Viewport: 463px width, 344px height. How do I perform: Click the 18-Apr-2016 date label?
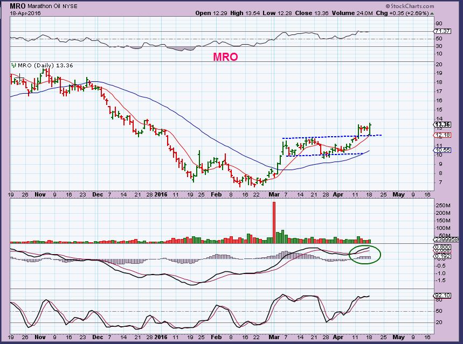(25, 13)
